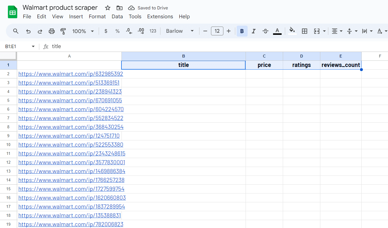Viewport: 388px width, 228px height.
Task: Search the menus with magnifier icon
Action: point(16,31)
